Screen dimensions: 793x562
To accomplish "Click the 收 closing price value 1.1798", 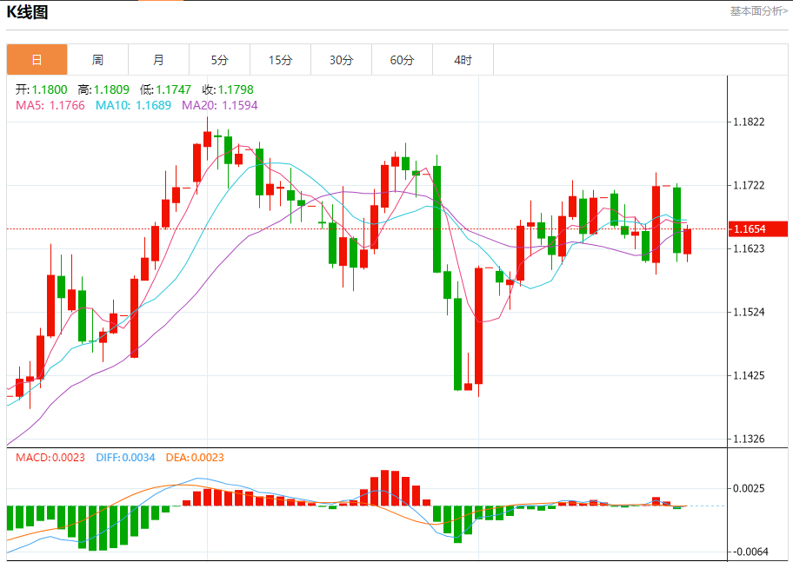I will pos(236,89).
